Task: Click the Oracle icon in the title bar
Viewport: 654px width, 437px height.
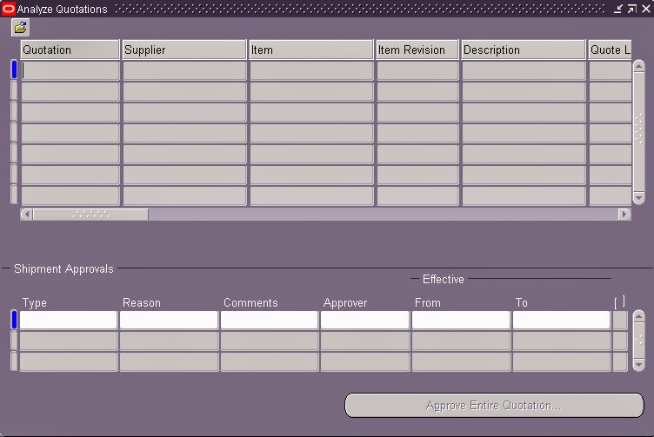Action: tap(8, 9)
